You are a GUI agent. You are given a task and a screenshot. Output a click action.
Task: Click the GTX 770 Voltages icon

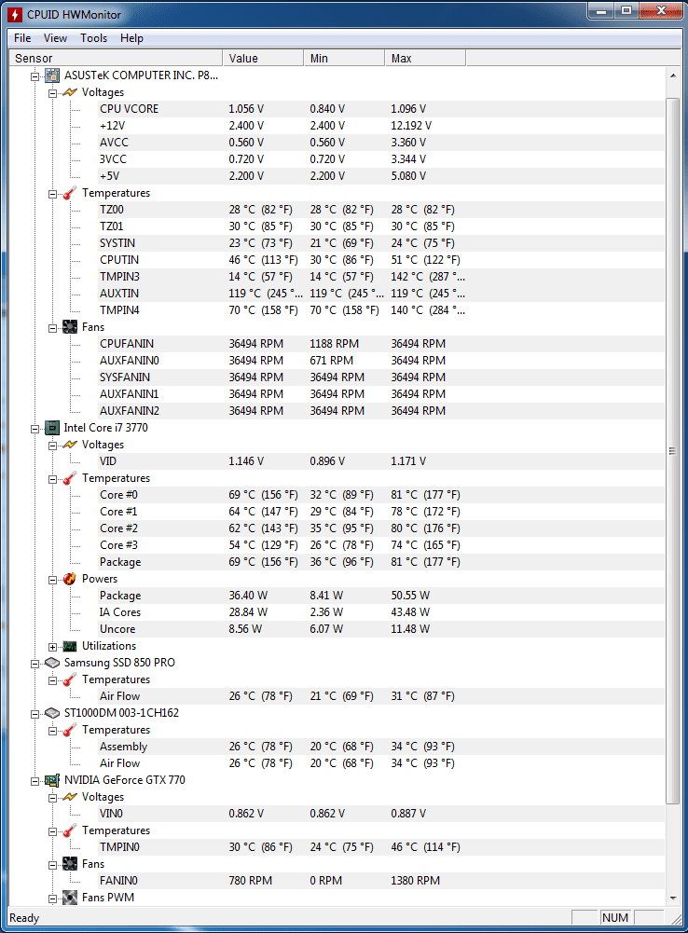(x=70, y=797)
